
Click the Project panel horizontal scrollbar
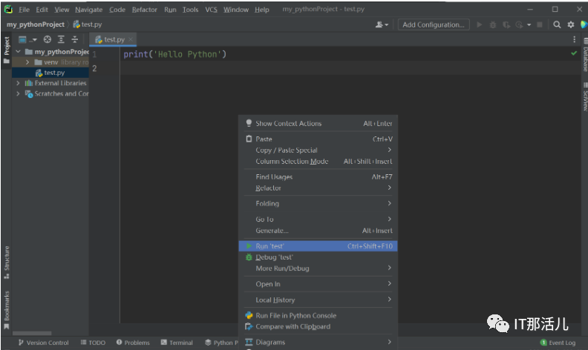pos(32,333)
